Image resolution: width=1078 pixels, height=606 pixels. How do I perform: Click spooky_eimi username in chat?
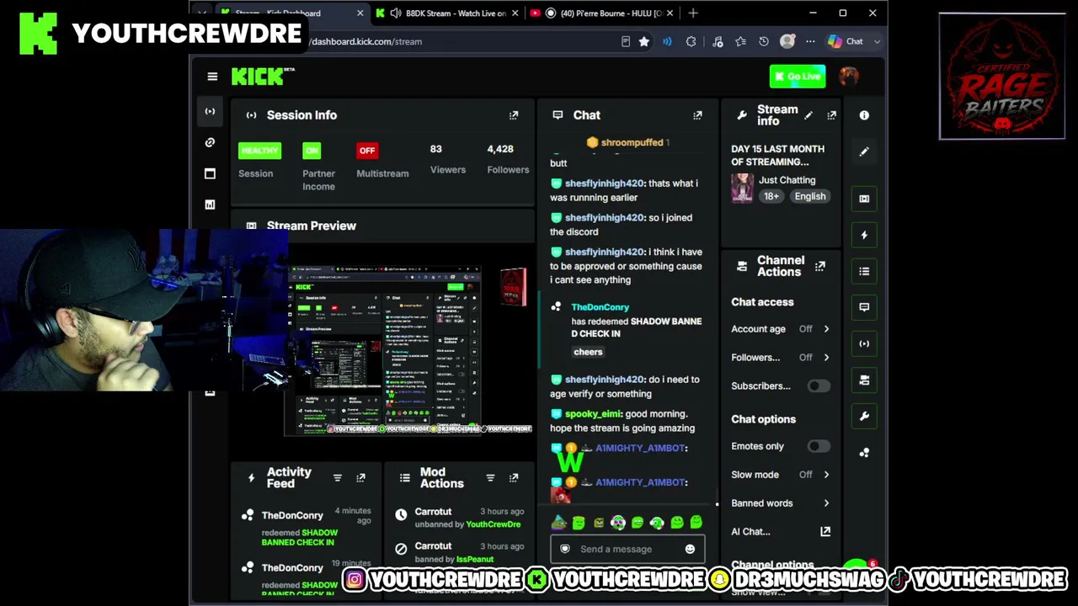coord(593,414)
